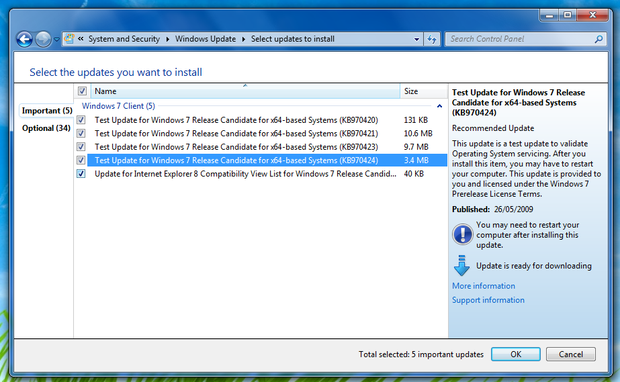Click the Select updates to install breadcrumb
The height and width of the screenshot is (382, 620).
[x=293, y=39]
